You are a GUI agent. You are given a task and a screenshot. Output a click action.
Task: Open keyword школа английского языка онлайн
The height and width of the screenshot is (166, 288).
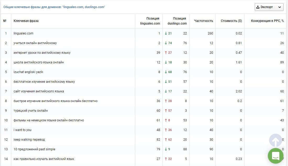pyautogui.click(x=39, y=62)
